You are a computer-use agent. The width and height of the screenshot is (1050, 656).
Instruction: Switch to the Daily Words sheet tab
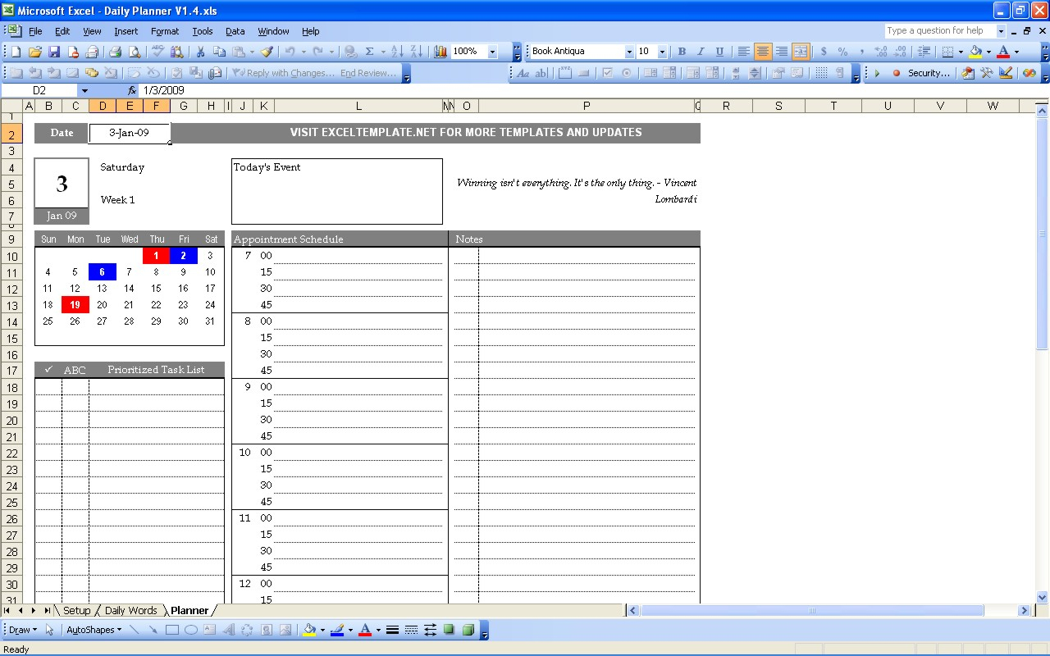(x=130, y=611)
